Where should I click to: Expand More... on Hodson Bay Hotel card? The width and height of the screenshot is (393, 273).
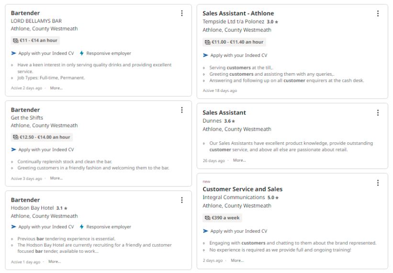[55, 262]
